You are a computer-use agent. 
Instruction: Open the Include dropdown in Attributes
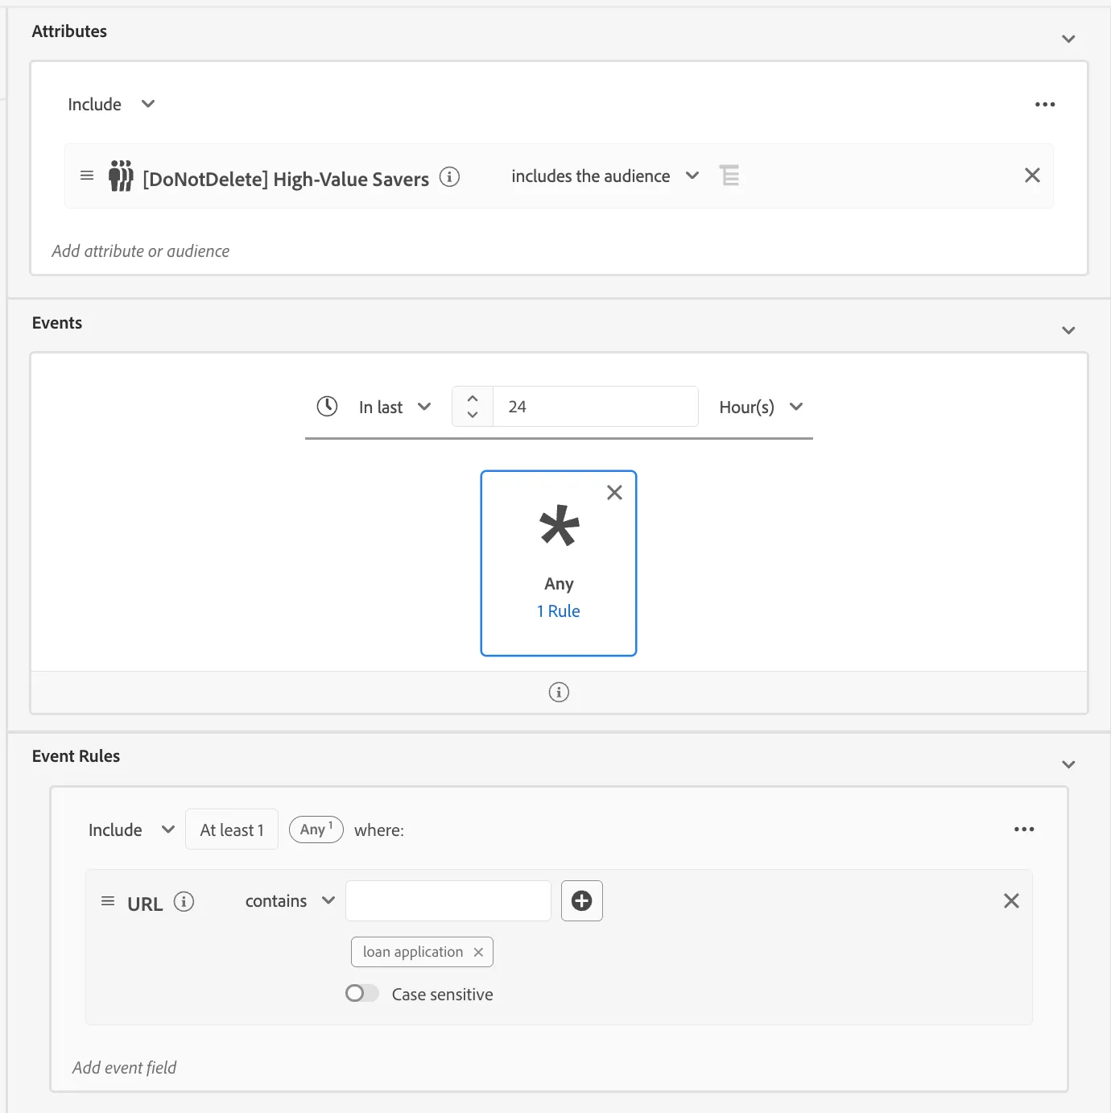(x=111, y=104)
